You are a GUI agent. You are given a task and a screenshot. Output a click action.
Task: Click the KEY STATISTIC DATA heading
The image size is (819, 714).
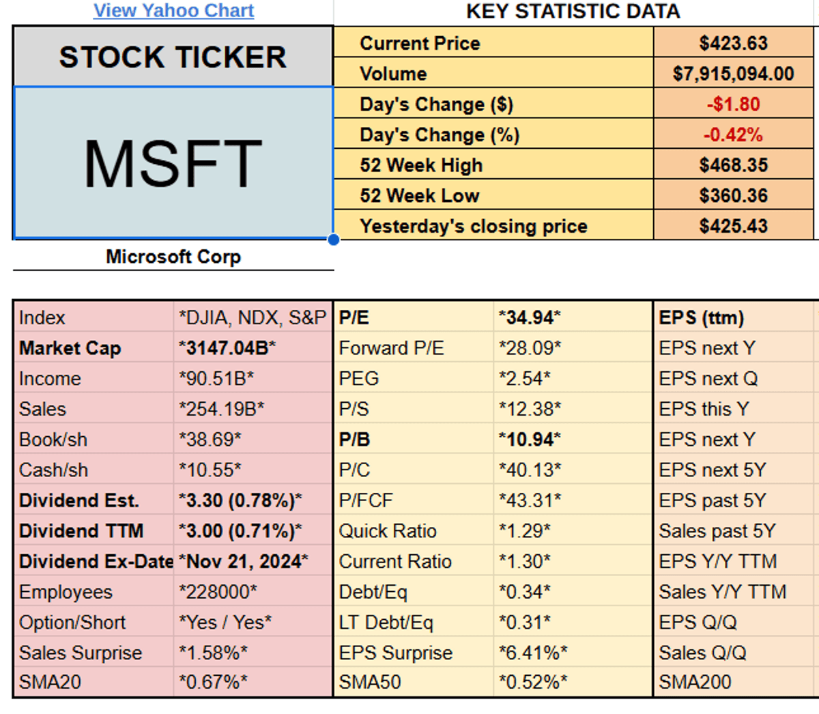(x=573, y=11)
